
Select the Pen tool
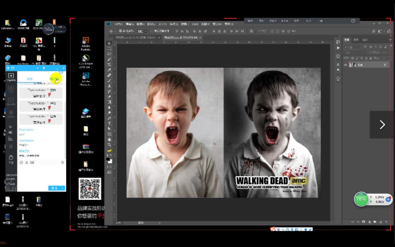[109, 118]
